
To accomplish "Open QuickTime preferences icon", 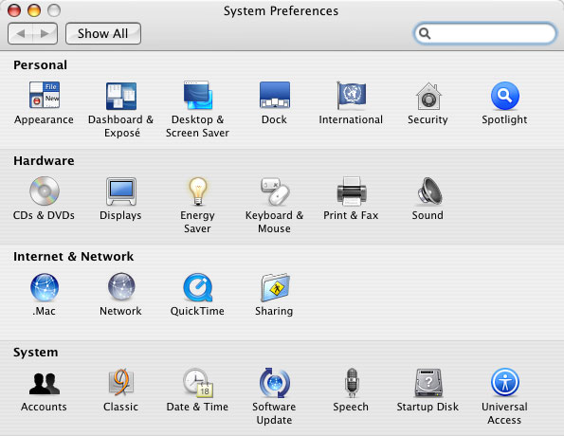I will point(198,287).
